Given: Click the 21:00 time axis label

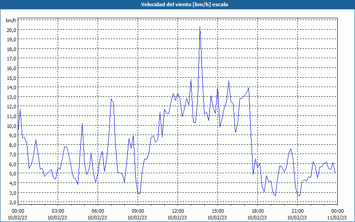Looking at the screenshot, I should coord(297,211).
